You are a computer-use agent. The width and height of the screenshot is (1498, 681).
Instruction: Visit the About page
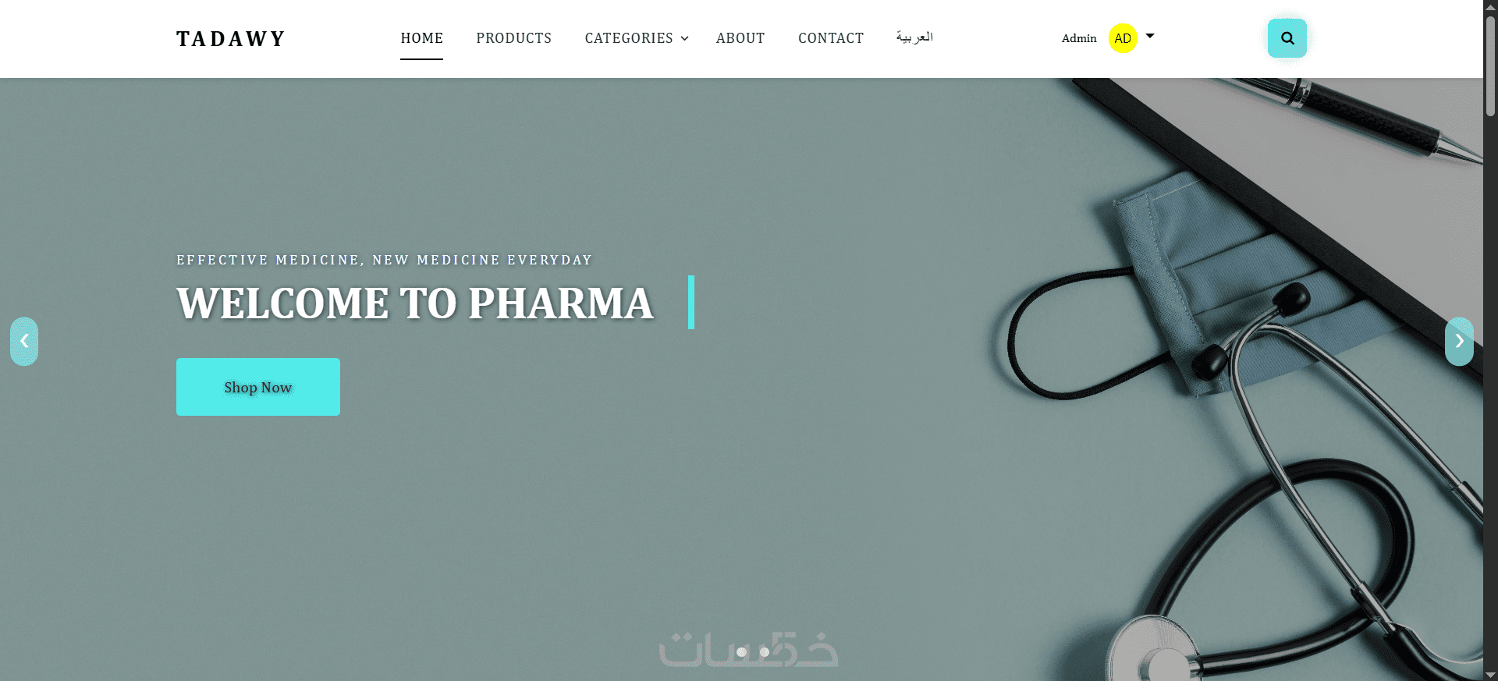tap(740, 38)
